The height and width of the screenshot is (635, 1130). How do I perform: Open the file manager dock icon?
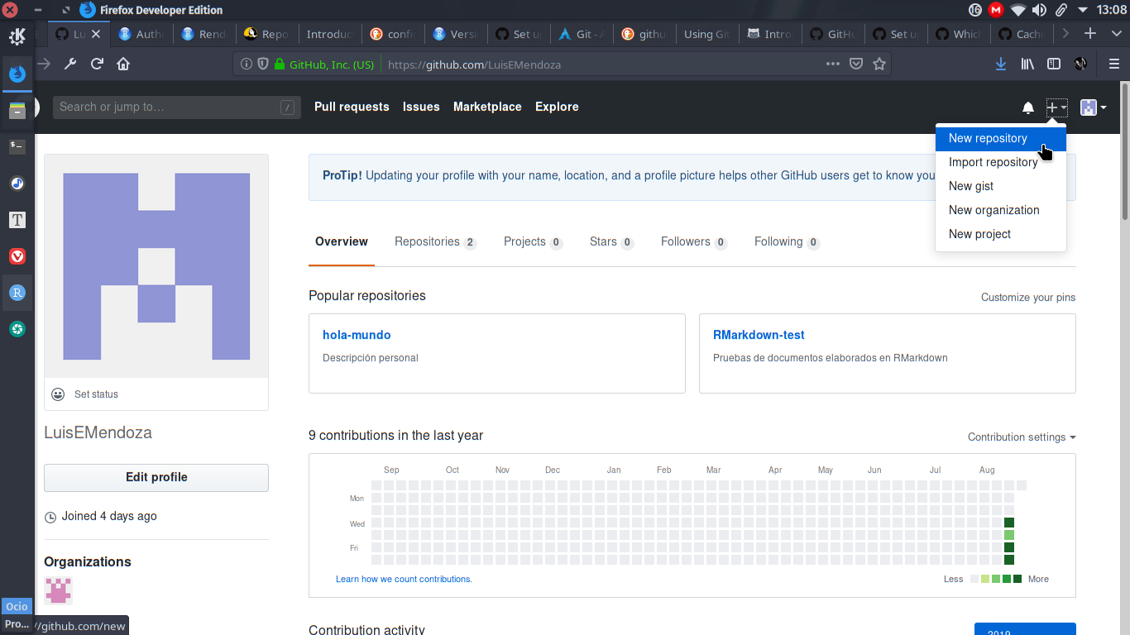point(17,110)
